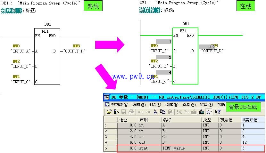The width and height of the screenshot is (266, 153).
Task: Click the Paste clipboard icon
Action: tap(170, 112)
